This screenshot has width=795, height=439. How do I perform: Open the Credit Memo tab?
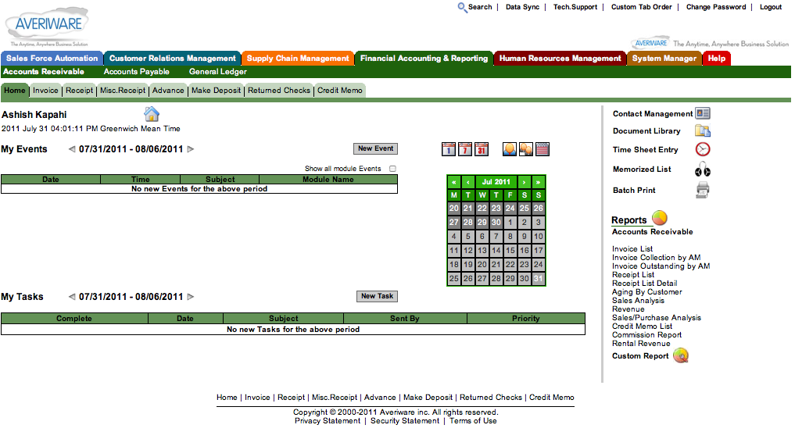340,91
